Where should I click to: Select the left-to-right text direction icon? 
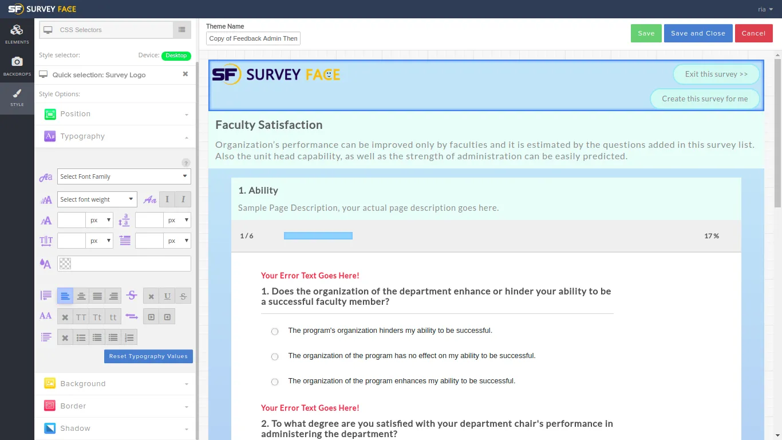[x=152, y=316]
